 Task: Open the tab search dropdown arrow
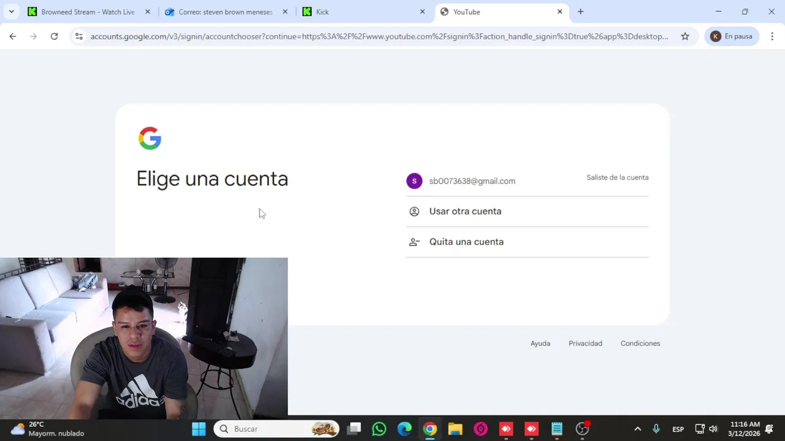point(11,12)
